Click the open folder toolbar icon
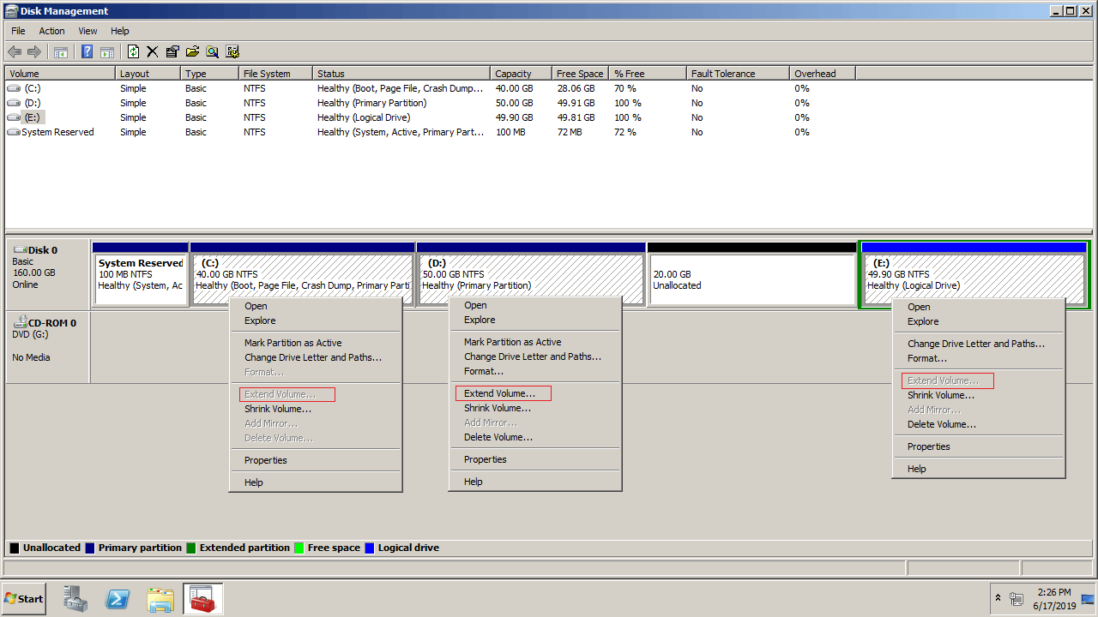 tap(192, 52)
